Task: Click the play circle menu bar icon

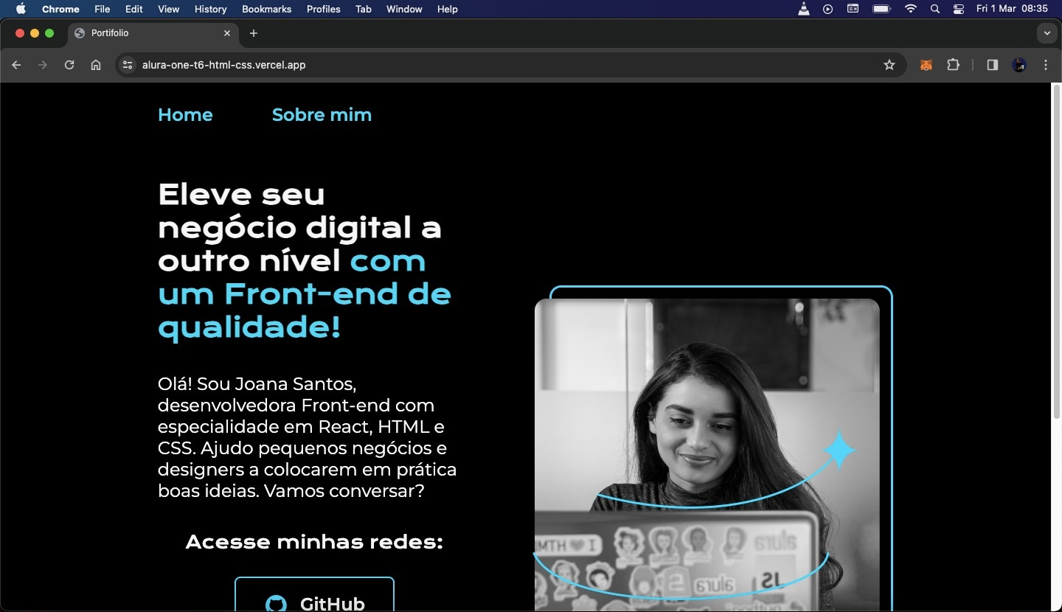Action: (x=828, y=9)
